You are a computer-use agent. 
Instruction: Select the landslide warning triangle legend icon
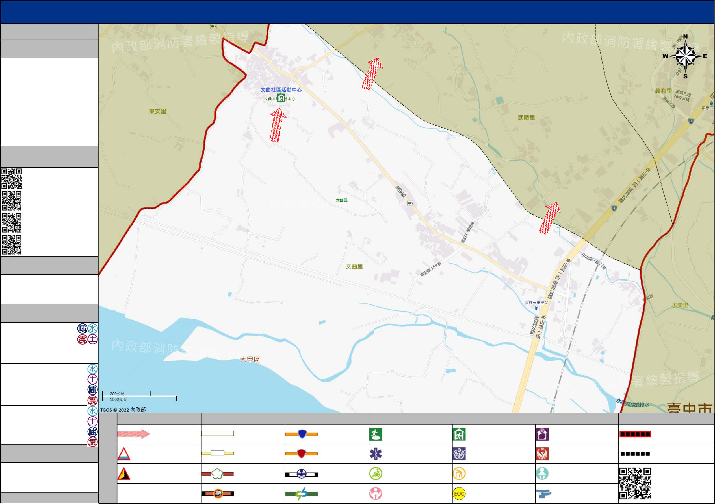coord(123,474)
